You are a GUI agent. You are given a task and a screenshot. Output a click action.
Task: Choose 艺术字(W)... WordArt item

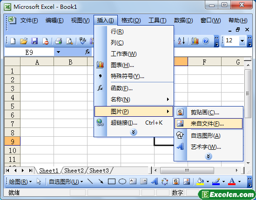(x=209, y=147)
